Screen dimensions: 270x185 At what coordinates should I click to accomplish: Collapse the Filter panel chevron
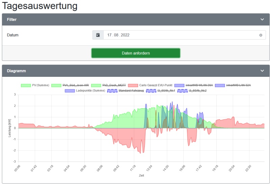click(262, 20)
